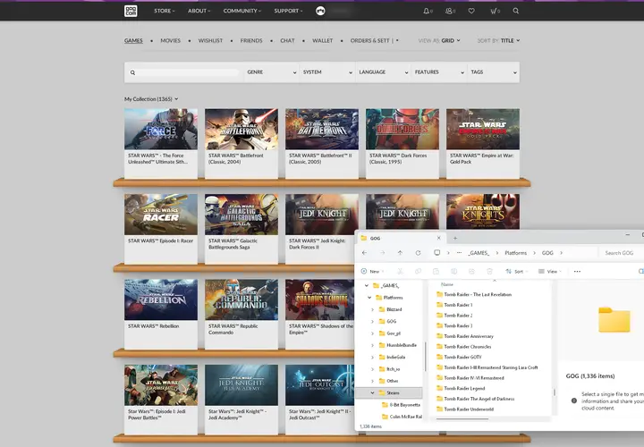Open the COMMUNITY menu in GOG header
The height and width of the screenshot is (447, 644).
coord(242,11)
